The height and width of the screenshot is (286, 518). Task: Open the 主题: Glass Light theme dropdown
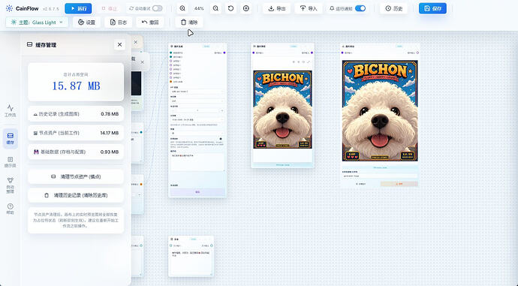click(37, 23)
